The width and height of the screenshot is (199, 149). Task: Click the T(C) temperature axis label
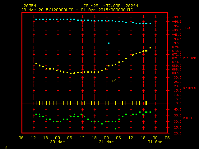[187, 28]
